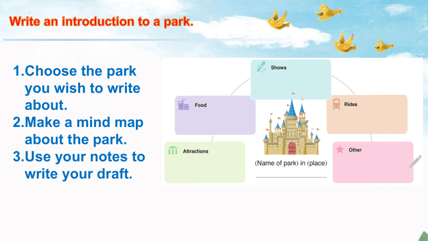Select the blue Shows box
428x241 pixels.
point(291,80)
